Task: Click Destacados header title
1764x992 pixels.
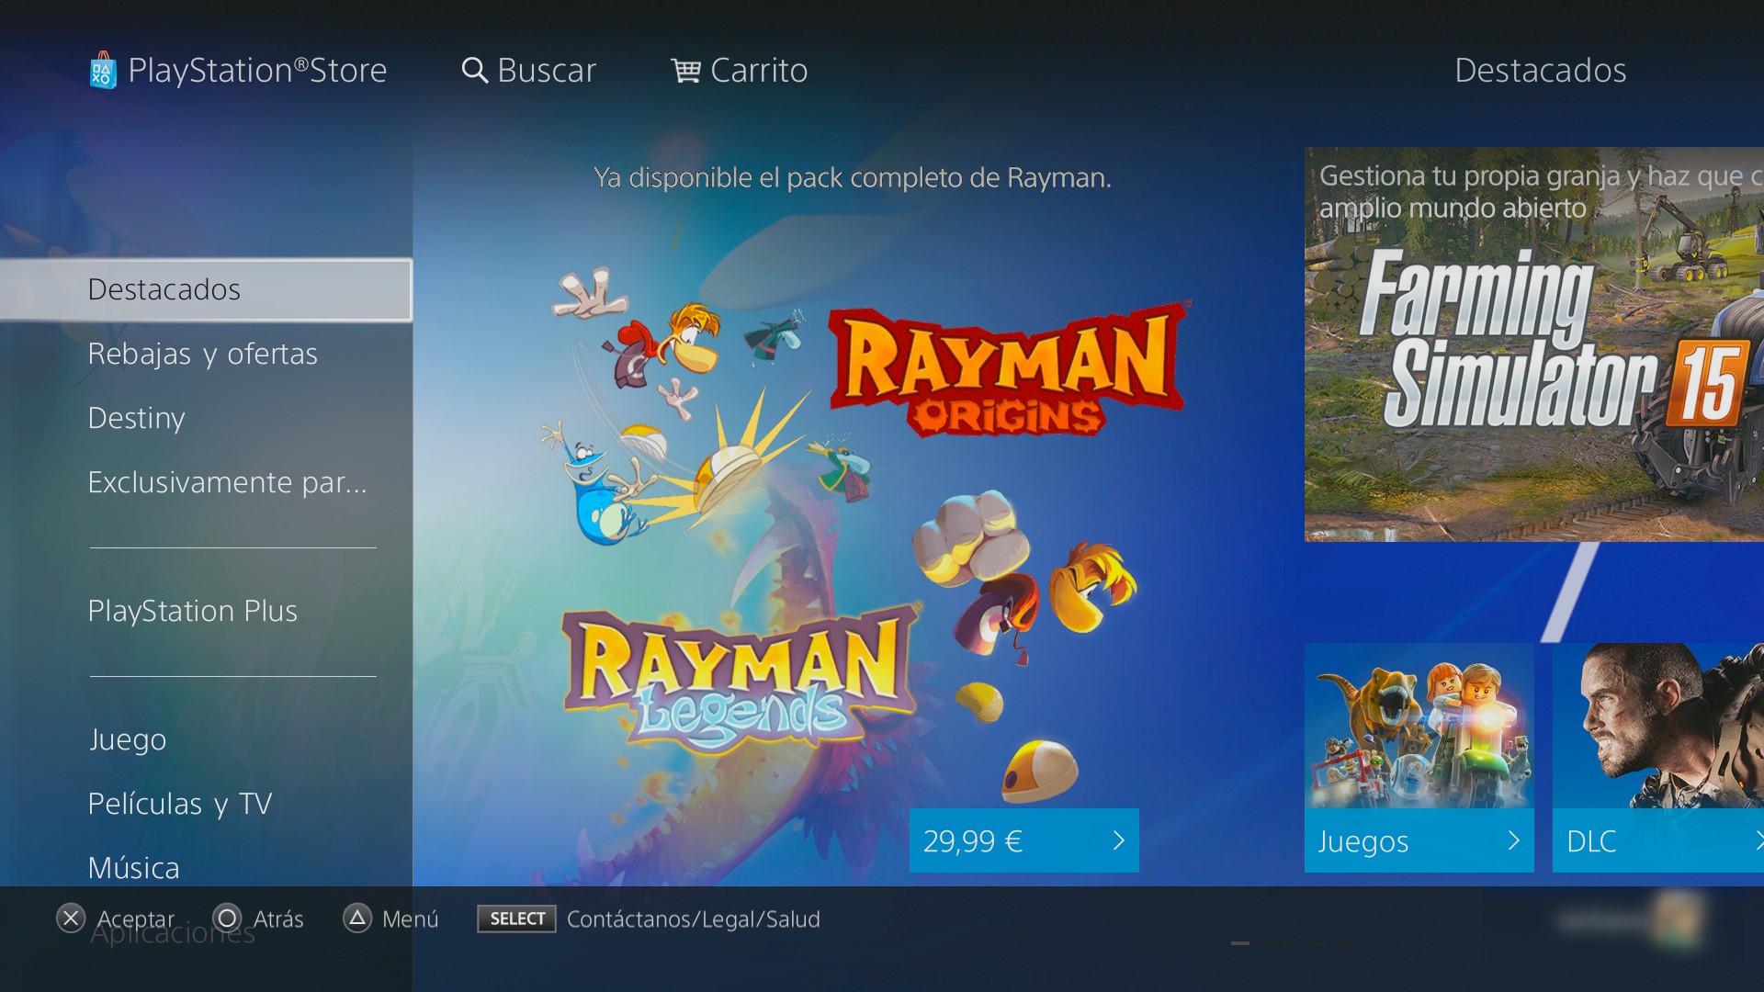Action: pos(1541,71)
